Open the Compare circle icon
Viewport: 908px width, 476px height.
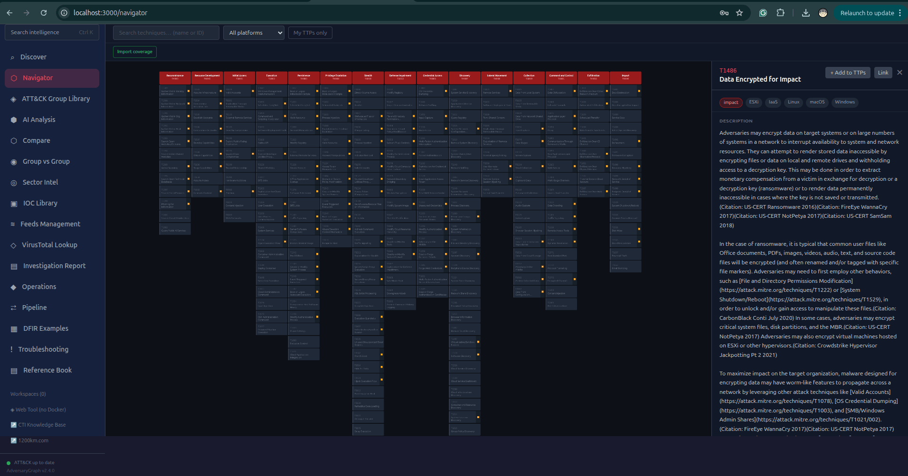coord(14,141)
